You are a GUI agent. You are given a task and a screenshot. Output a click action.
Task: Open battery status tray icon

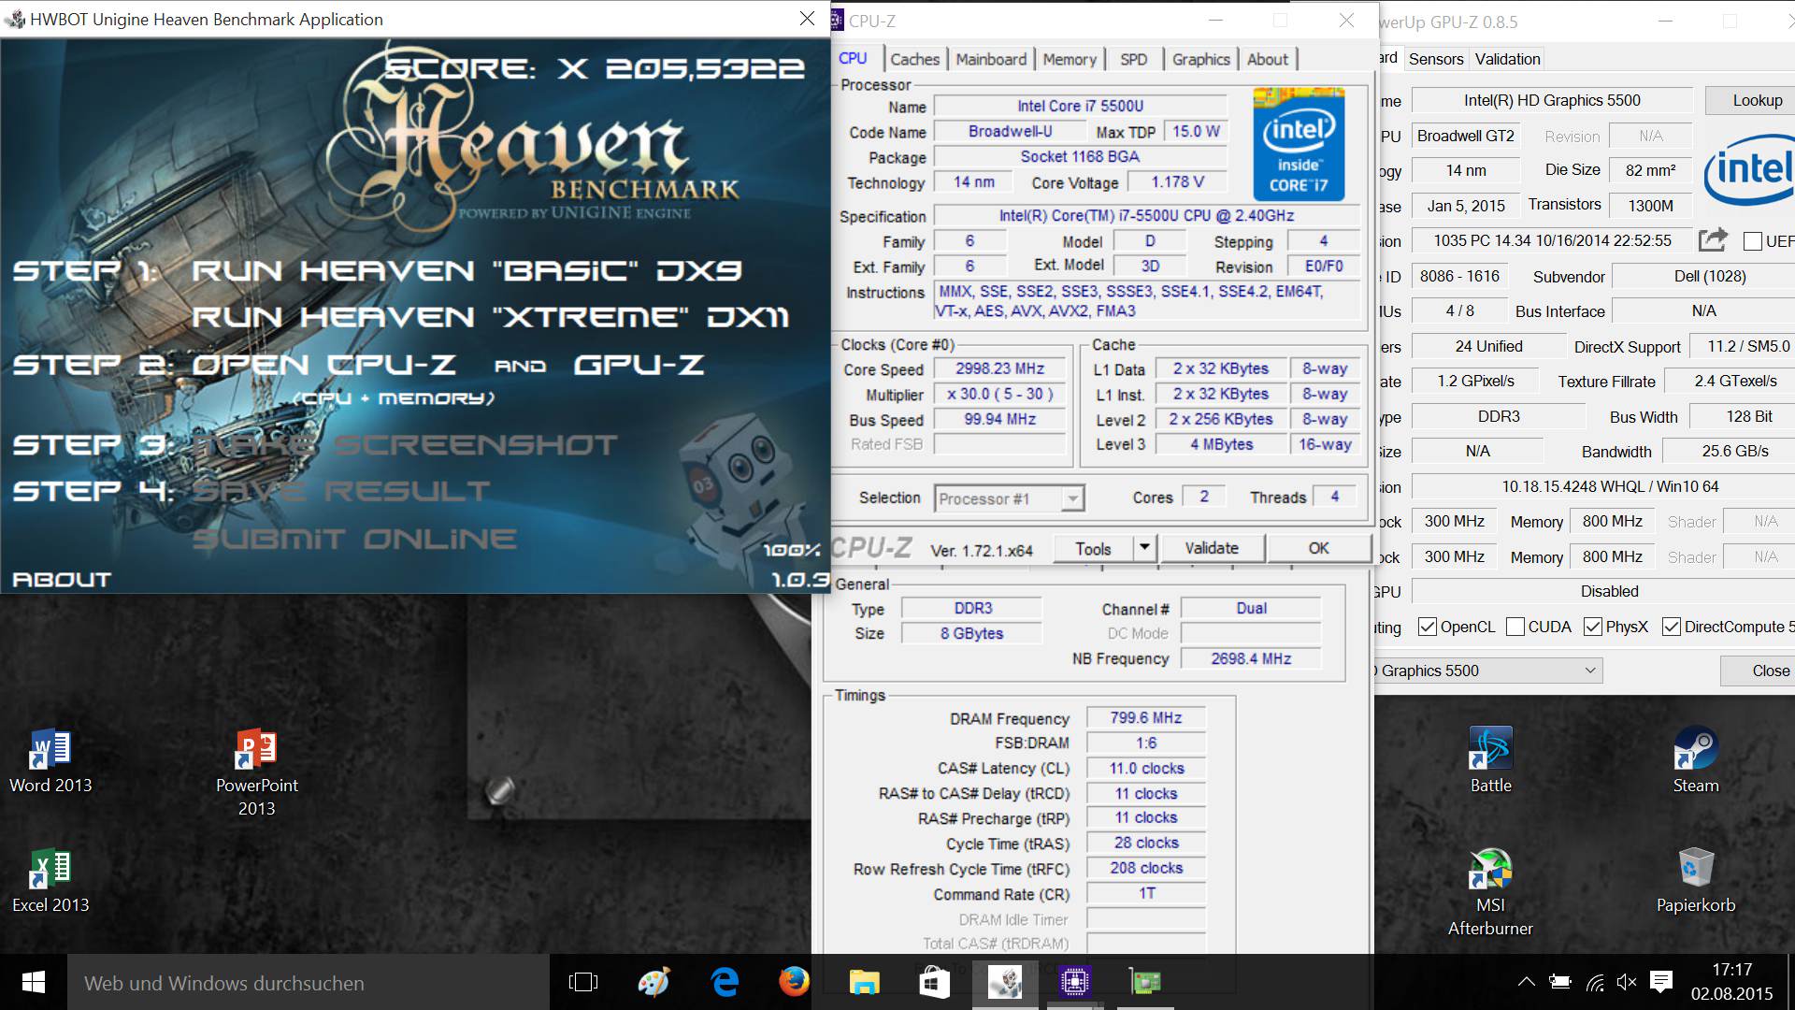tap(1560, 982)
